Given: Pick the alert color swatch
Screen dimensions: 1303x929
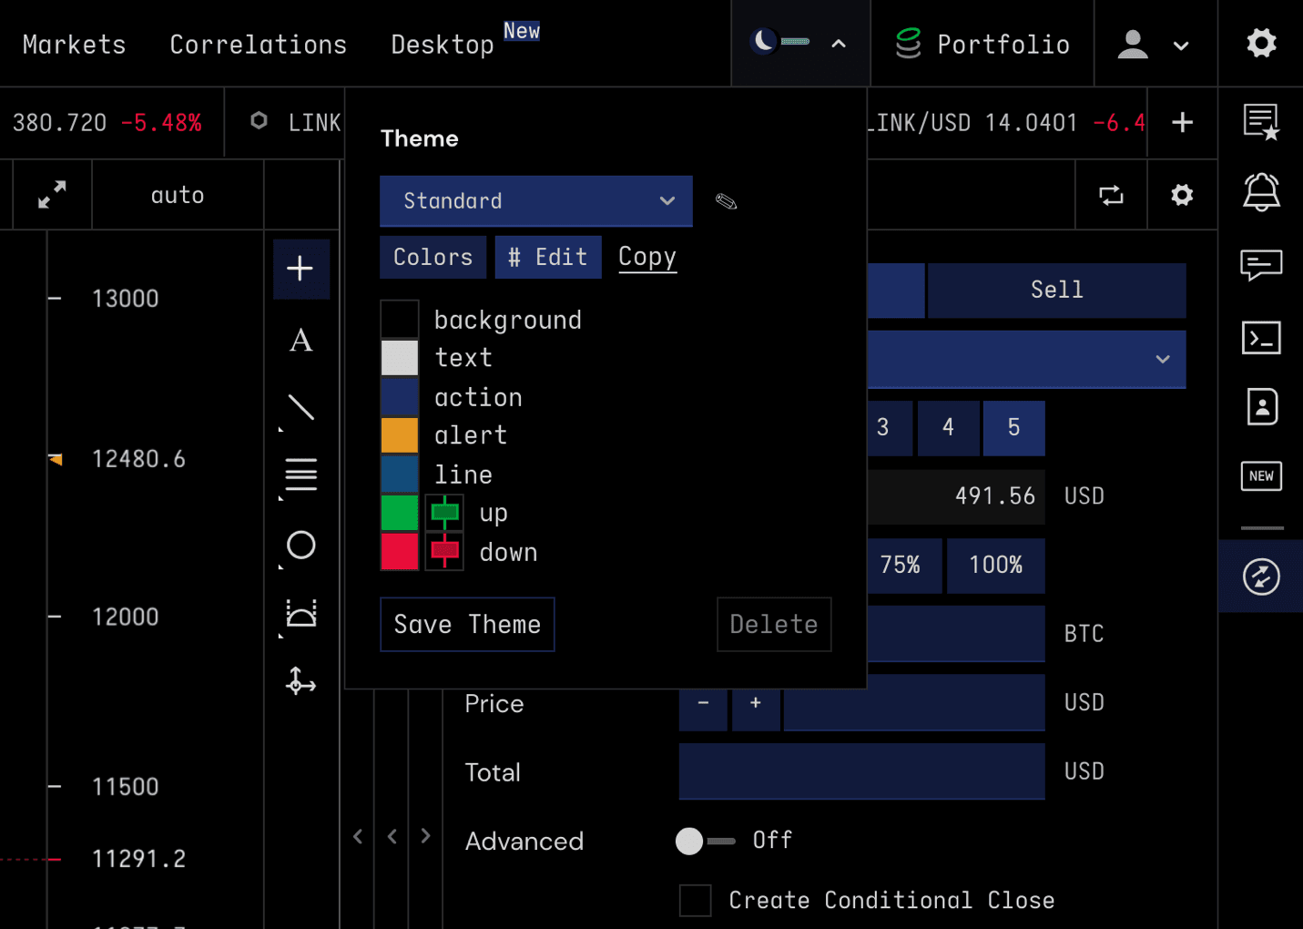Looking at the screenshot, I should click(x=400, y=435).
